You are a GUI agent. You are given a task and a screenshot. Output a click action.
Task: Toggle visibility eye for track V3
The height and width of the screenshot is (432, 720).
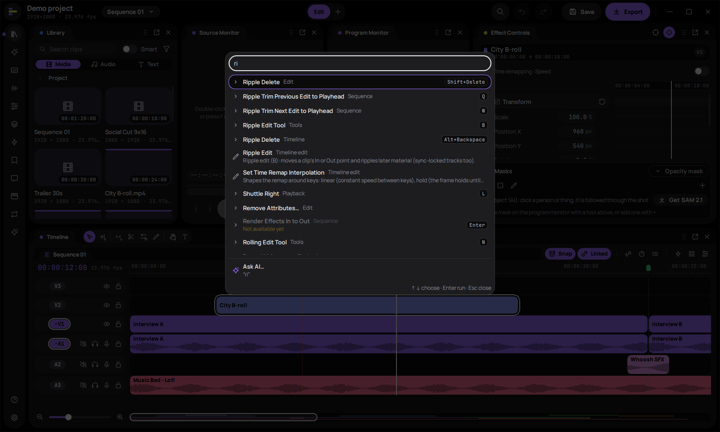click(x=107, y=286)
